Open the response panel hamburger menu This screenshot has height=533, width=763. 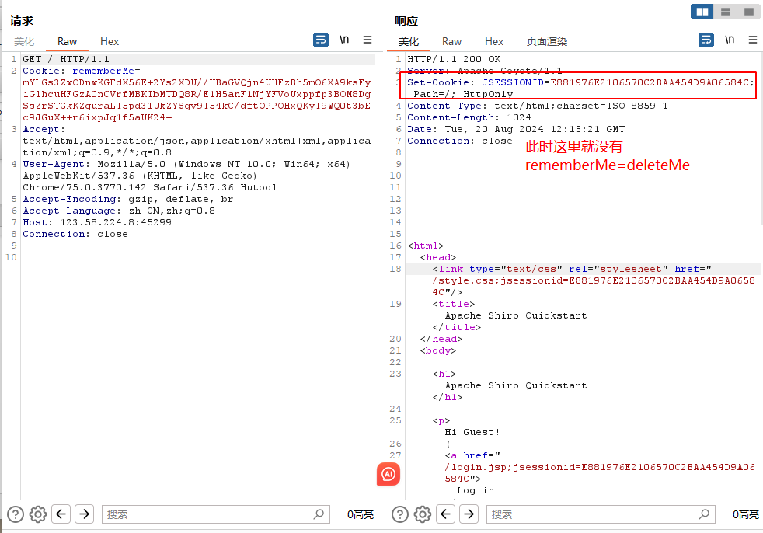pyautogui.click(x=752, y=40)
